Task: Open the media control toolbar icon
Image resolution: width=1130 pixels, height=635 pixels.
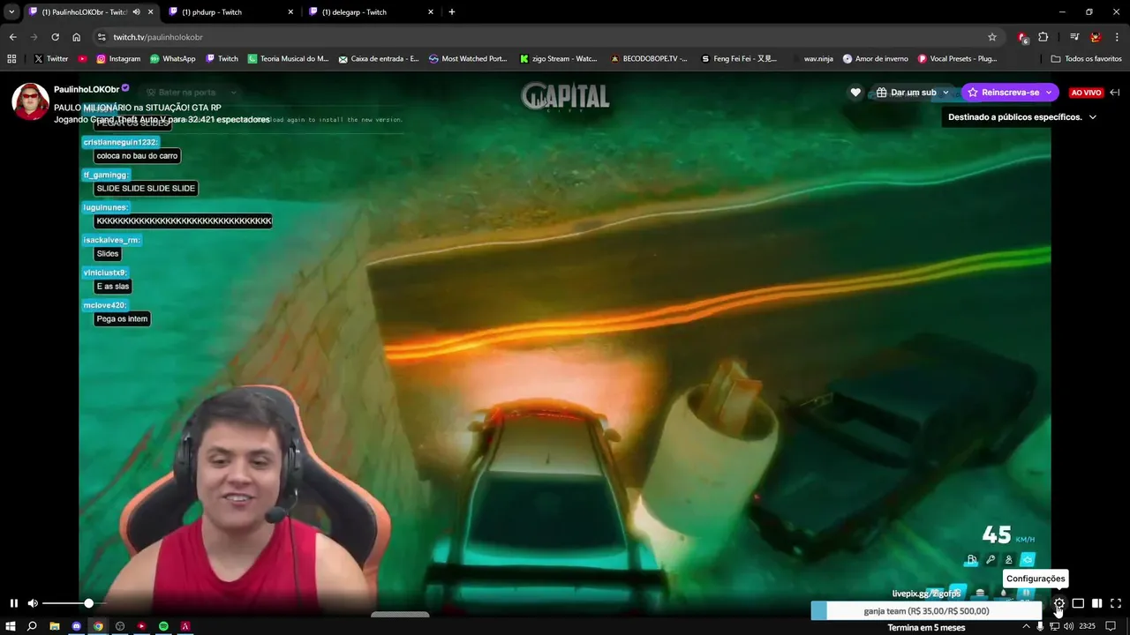Action: click(1074, 37)
